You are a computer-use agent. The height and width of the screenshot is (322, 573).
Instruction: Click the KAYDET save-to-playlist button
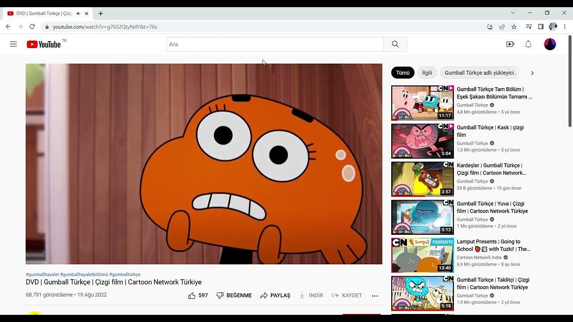click(x=346, y=296)
